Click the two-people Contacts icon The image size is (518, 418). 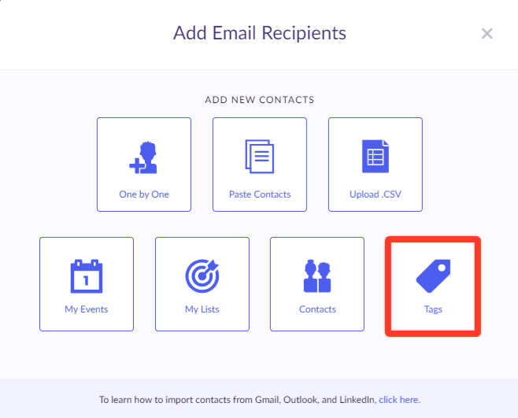click(317, 276)
